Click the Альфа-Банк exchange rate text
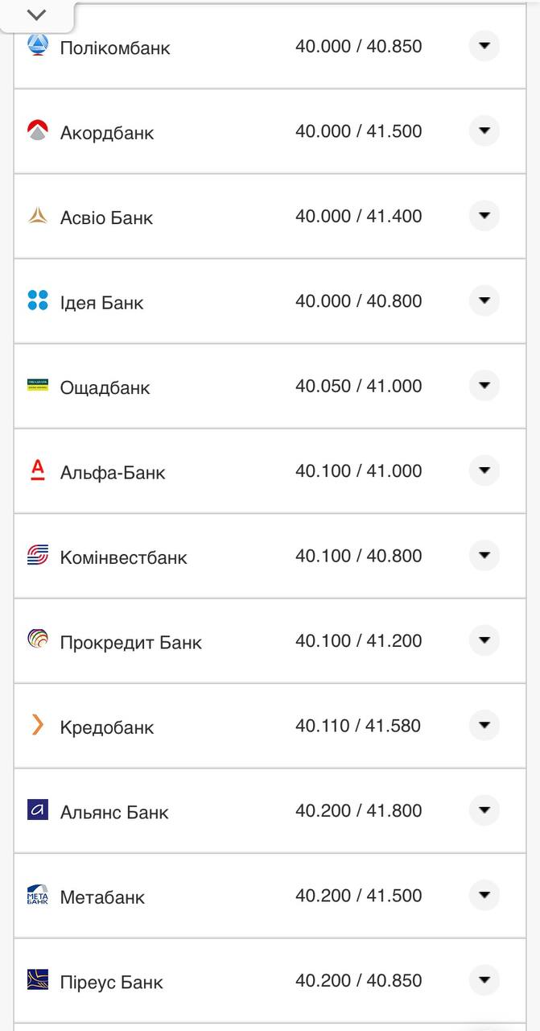 [358, 470]
